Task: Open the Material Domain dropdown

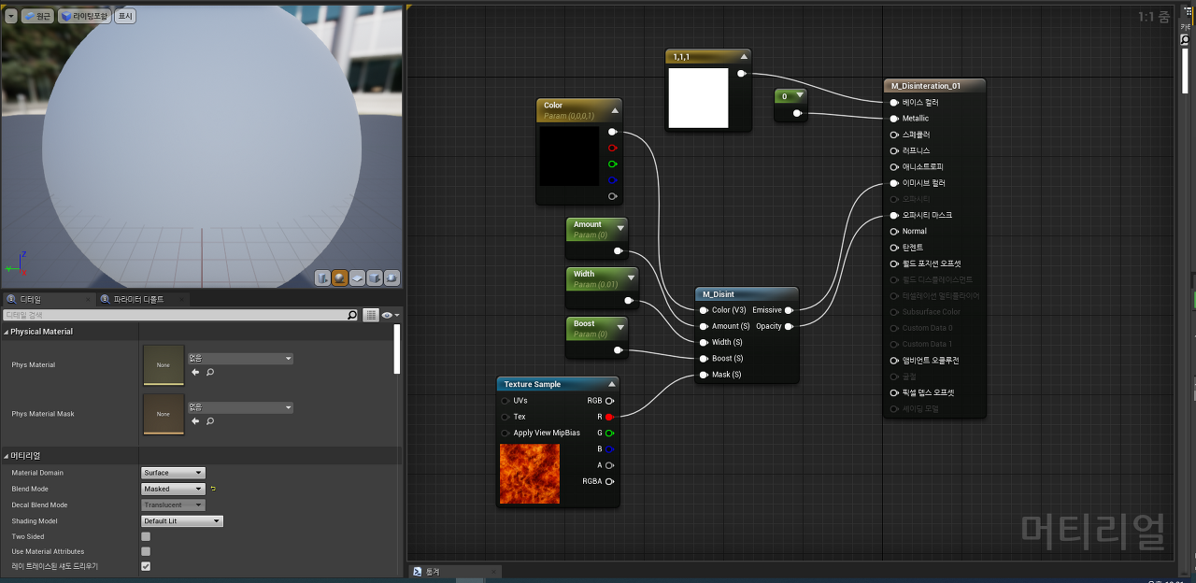Action: (173, 473)
